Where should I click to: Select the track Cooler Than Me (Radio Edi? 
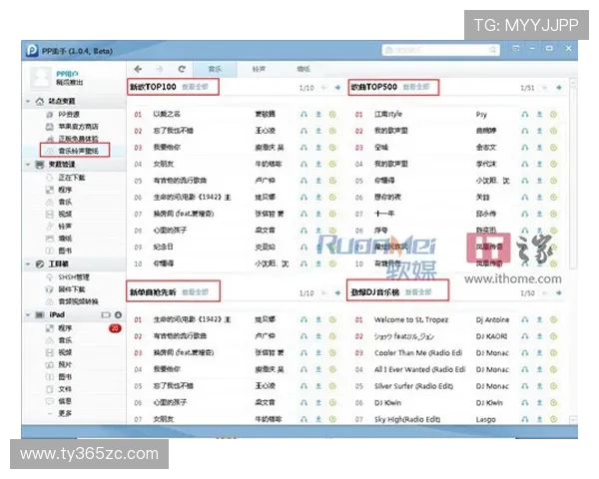(418, 353)
